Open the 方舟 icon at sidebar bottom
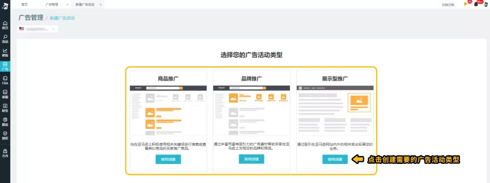Image resolution: width=490 pixels, height=183 pixels. [x=5, y=152]
